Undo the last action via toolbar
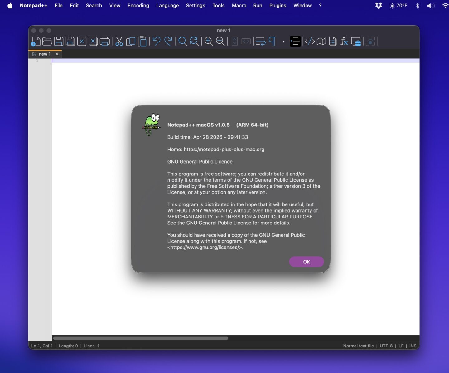Viewport: 449px width, 373px height. [x=157, y=42]
